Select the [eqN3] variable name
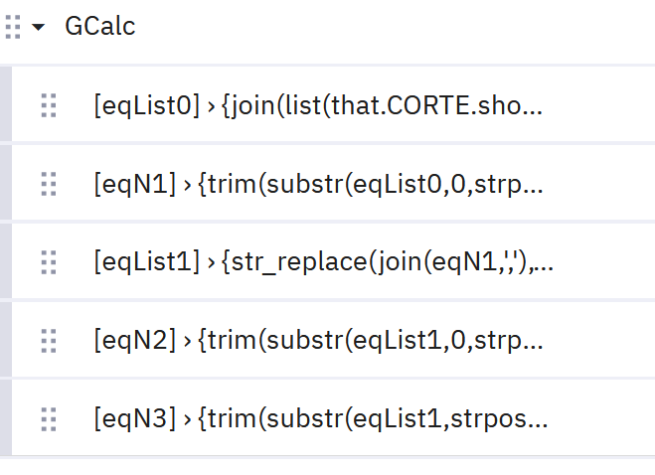655x475 pixels. pos(133,419)
